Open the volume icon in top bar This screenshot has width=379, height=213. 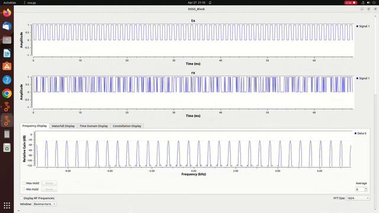(368, 2)
